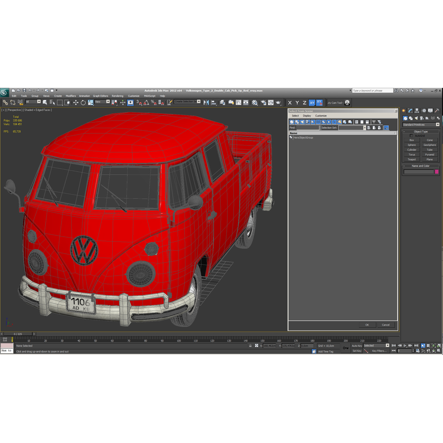443x443 pixels.
Task: Enable the AutoGrid checkbox
Action: (411, 136)
